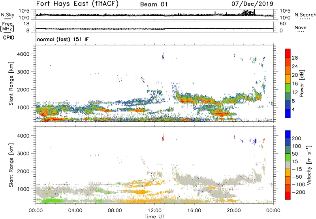Click the '10^5' label on the left noise axis

(x=24, y=11)
